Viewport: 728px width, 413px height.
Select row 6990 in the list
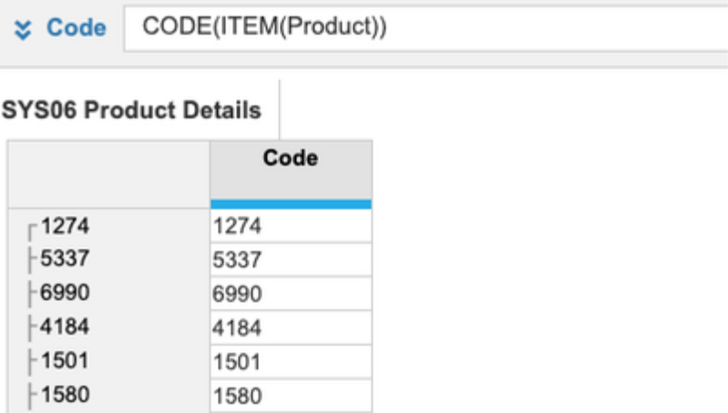click(109, 293)
